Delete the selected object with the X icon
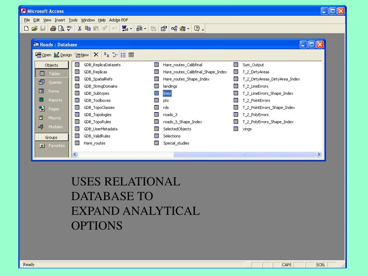This screenshot has width=368, height=276. 96,55
